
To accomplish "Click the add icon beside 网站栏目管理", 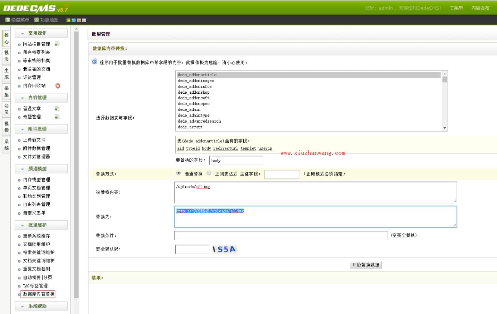I will coord(57,44).
